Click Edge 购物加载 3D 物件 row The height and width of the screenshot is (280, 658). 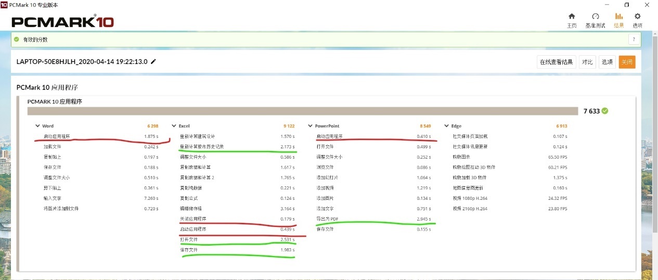click(510, 177)
